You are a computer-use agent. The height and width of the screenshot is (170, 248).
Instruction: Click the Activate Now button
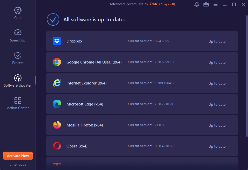[x=18, y=156]
